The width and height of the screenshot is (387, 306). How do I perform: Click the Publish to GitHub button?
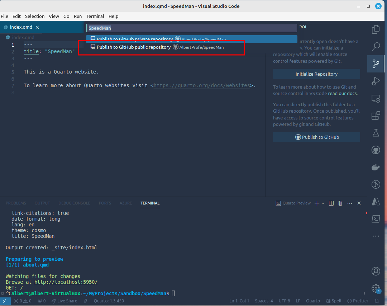pyautogui.click(x=316, y=137)
